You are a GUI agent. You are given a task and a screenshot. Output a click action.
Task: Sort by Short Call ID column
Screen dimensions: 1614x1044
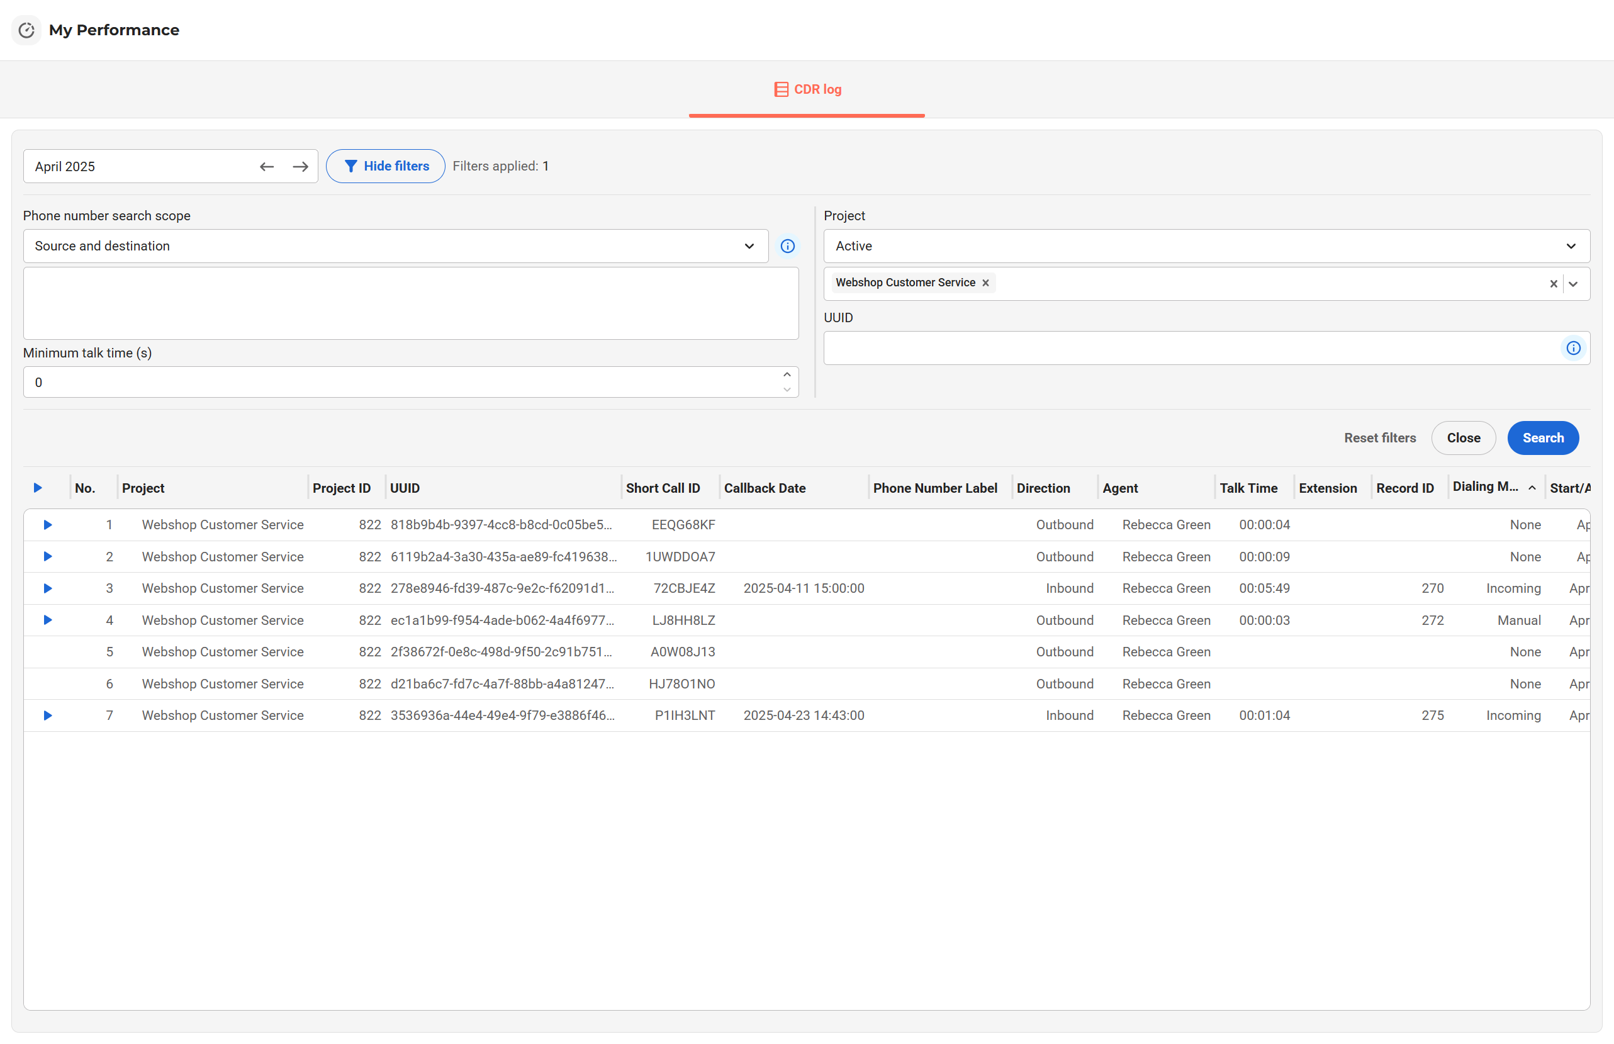(663, 488)
